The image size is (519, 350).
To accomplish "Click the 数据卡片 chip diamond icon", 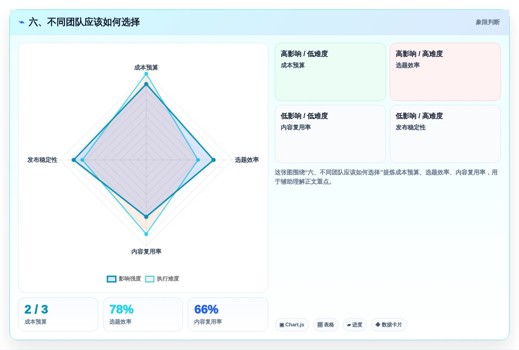I will (378, 325).
